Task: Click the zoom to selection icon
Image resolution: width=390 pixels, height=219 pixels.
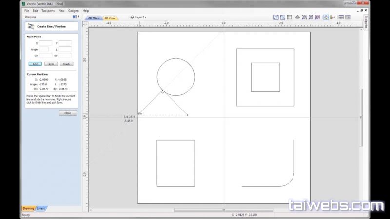Action: point(318,18)
